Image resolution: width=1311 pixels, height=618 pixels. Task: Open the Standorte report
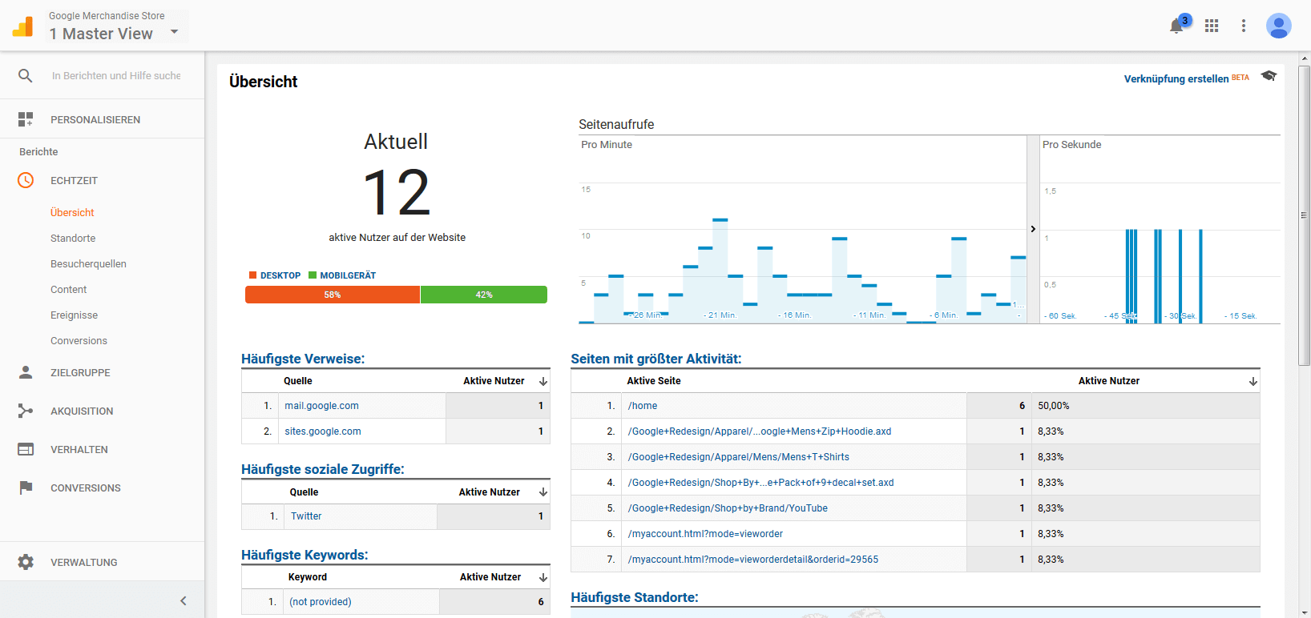click(x=73, y=238)
